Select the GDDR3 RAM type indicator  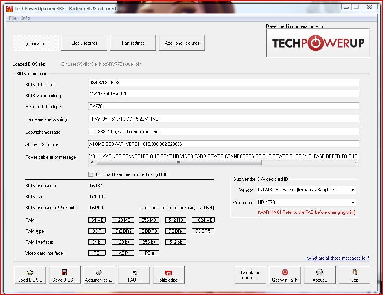point(149,231)
